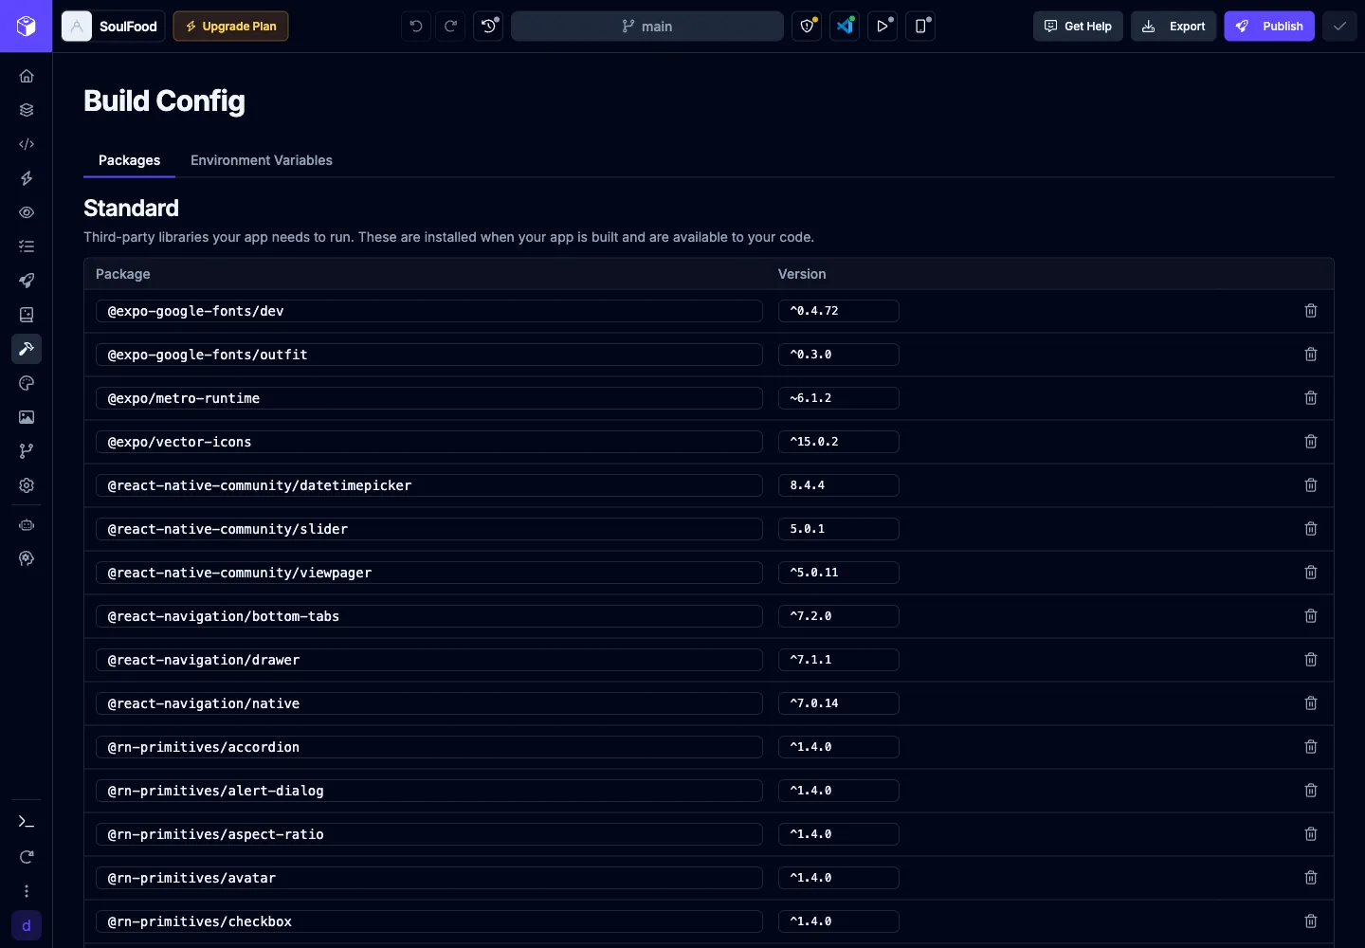Edit the 8.4.4 version field
This screenshot has height=948, width=1365.
839,485
